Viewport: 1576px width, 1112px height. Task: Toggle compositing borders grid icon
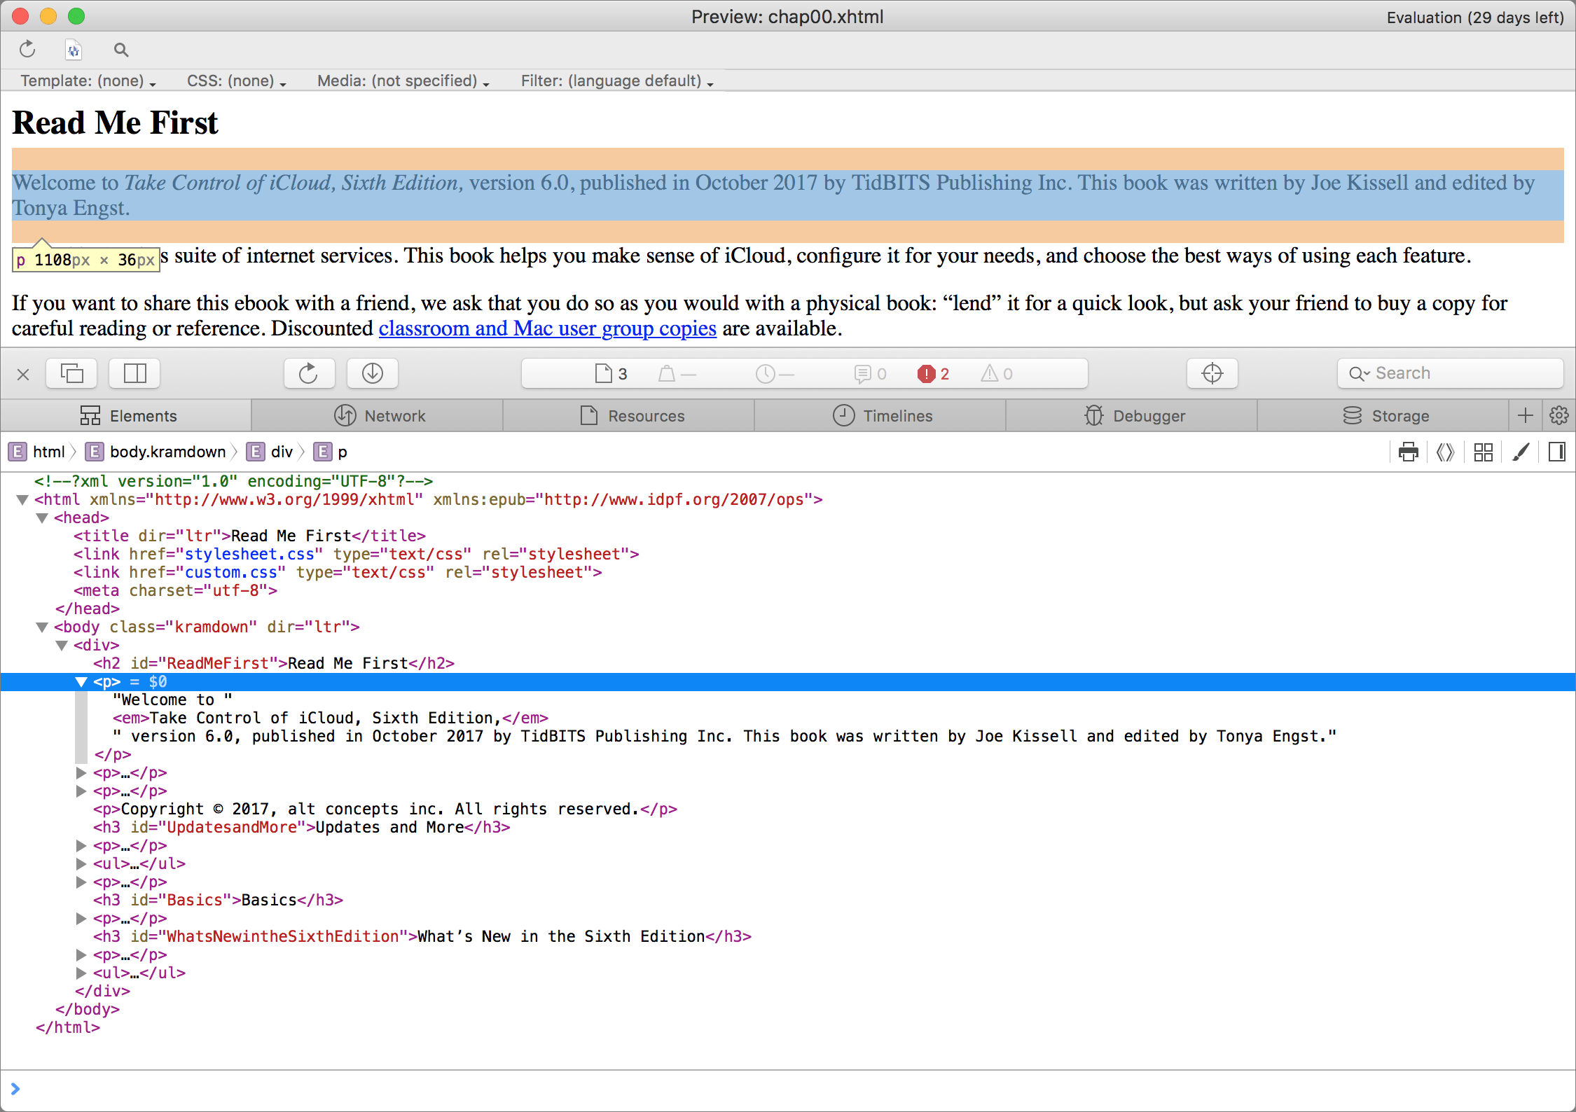point(1483,452)
